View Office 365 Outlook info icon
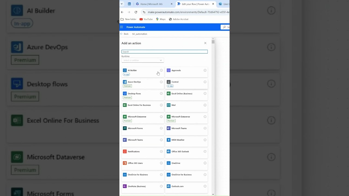The image size is (349, 196). (x=205, y=151)
